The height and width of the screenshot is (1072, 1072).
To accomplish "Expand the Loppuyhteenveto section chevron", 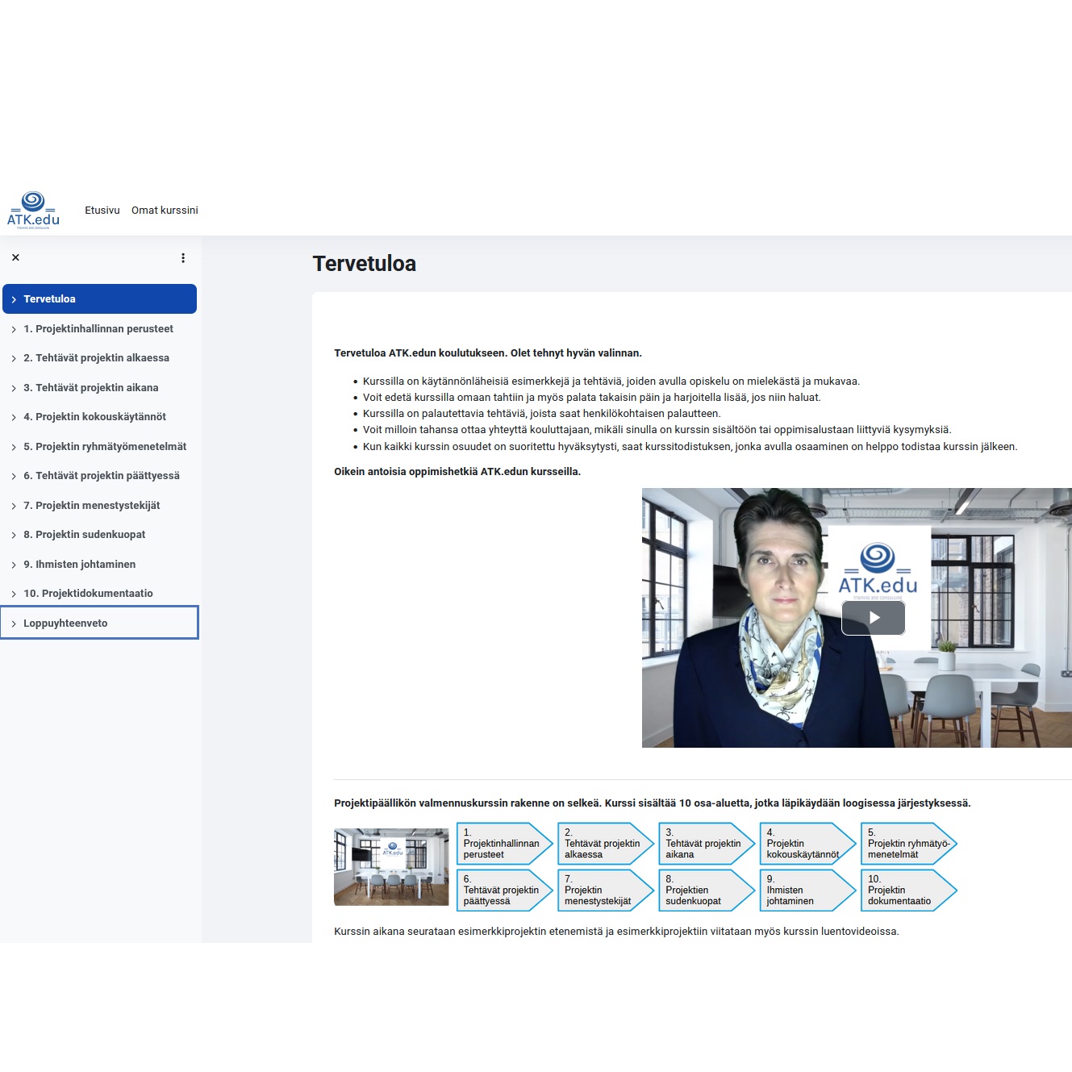I will pyautogui.click(x=14, y=624).
